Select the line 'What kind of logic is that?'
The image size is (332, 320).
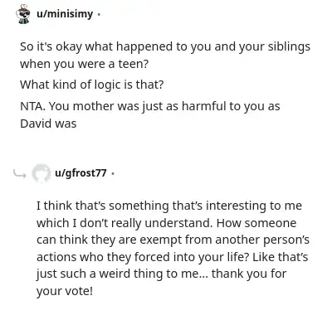click(x=92, y=85)
